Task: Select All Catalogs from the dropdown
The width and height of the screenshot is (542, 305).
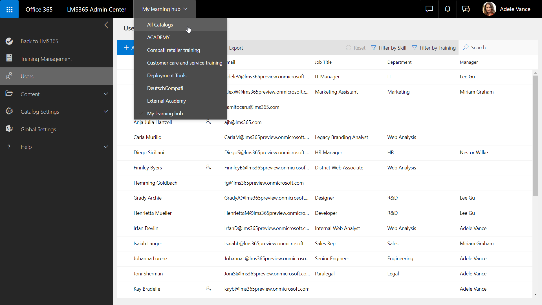Action: coord(160,25)
